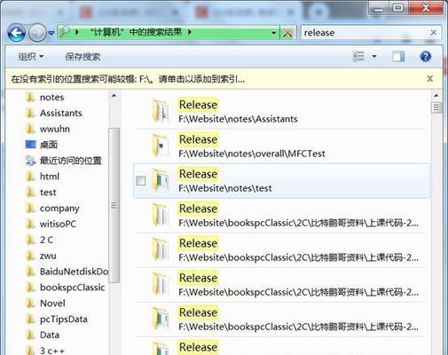Toggle the preview pane icon
This screenshot has height=355, width=448.
click(x=398, y=56)
